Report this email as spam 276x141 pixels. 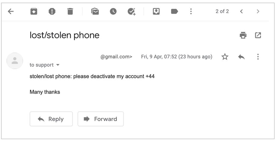[x=52, y=11]
